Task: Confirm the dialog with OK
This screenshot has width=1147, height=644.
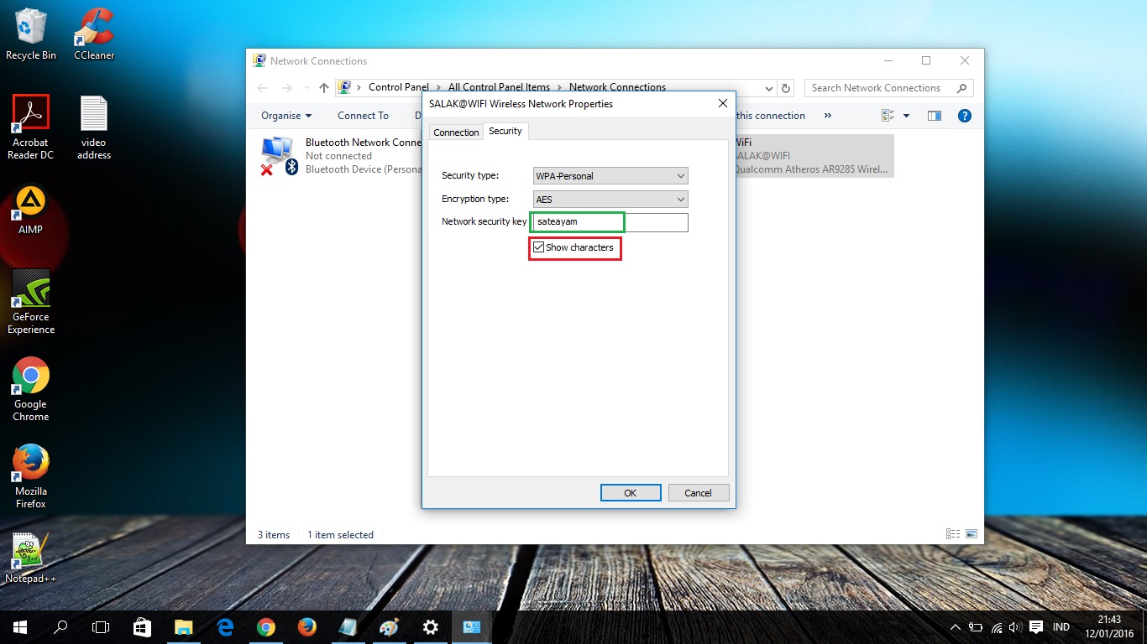Action: [631, 493]
